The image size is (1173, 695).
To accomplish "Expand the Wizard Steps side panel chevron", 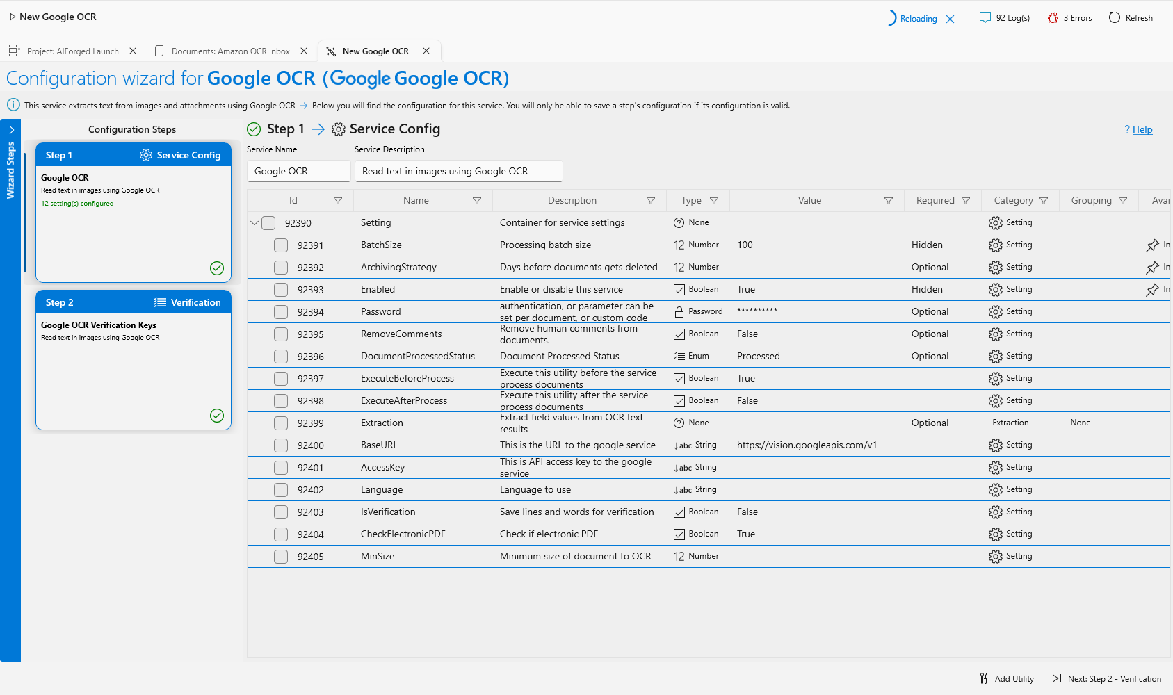I will (x=11, y=130).
